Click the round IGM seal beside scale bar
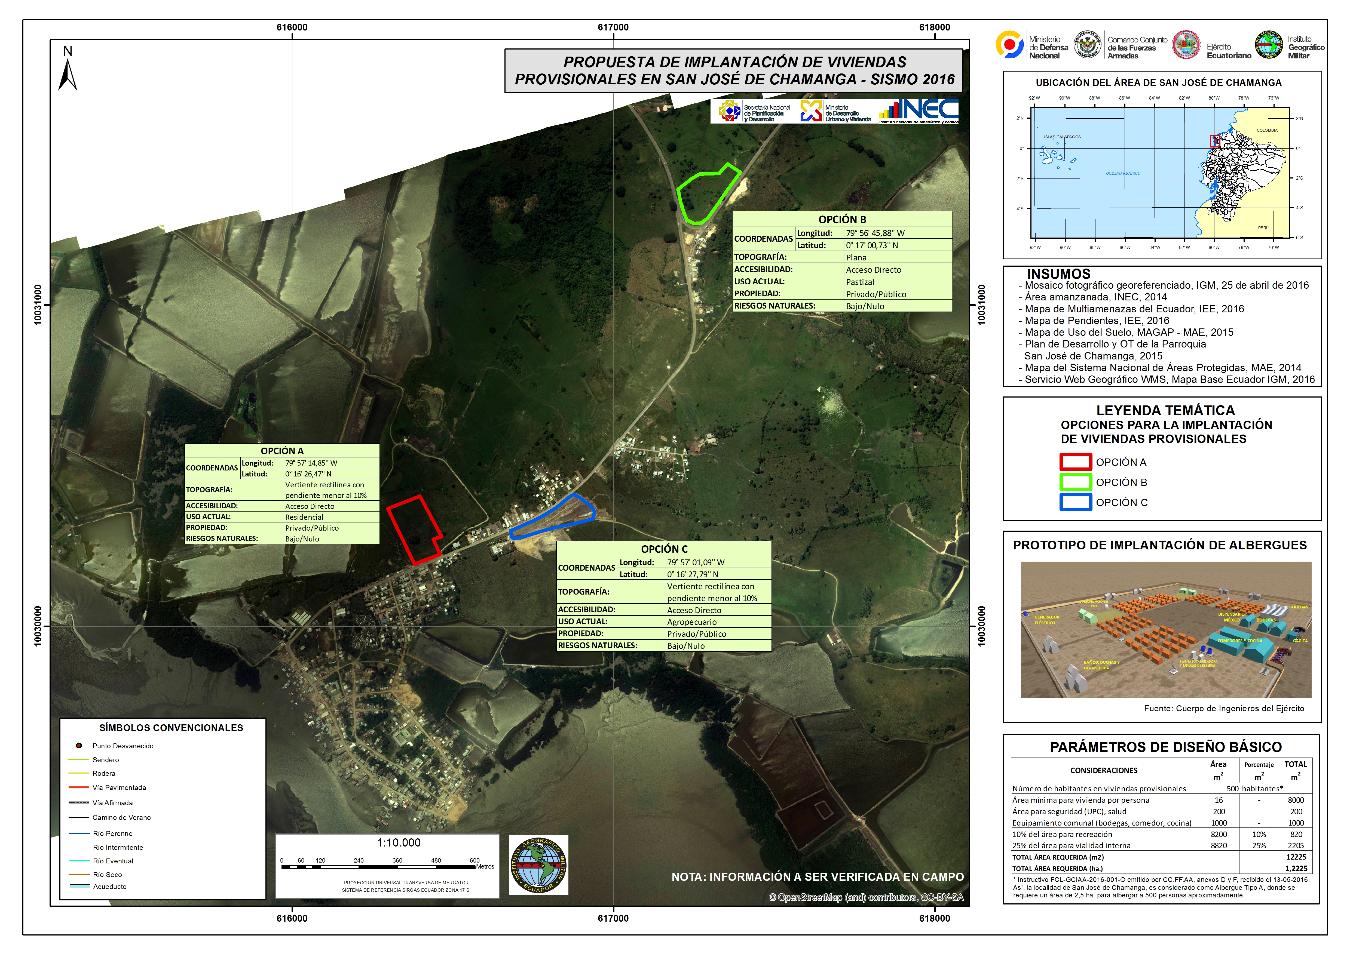The image size is (1350, 954). tap(538, 865)
